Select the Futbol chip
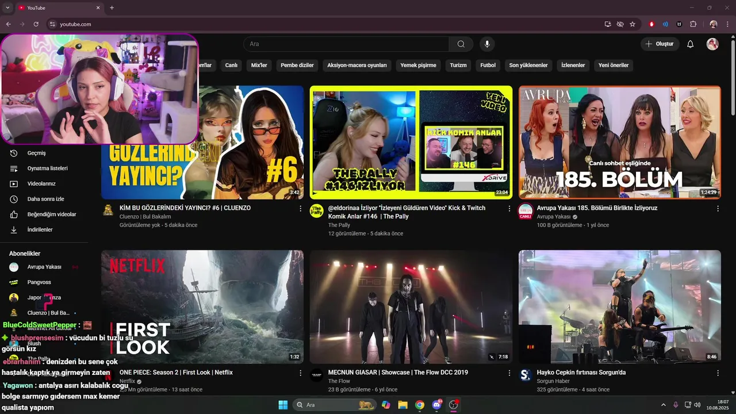Screen dimensions: 736x414 coord(488,65)
